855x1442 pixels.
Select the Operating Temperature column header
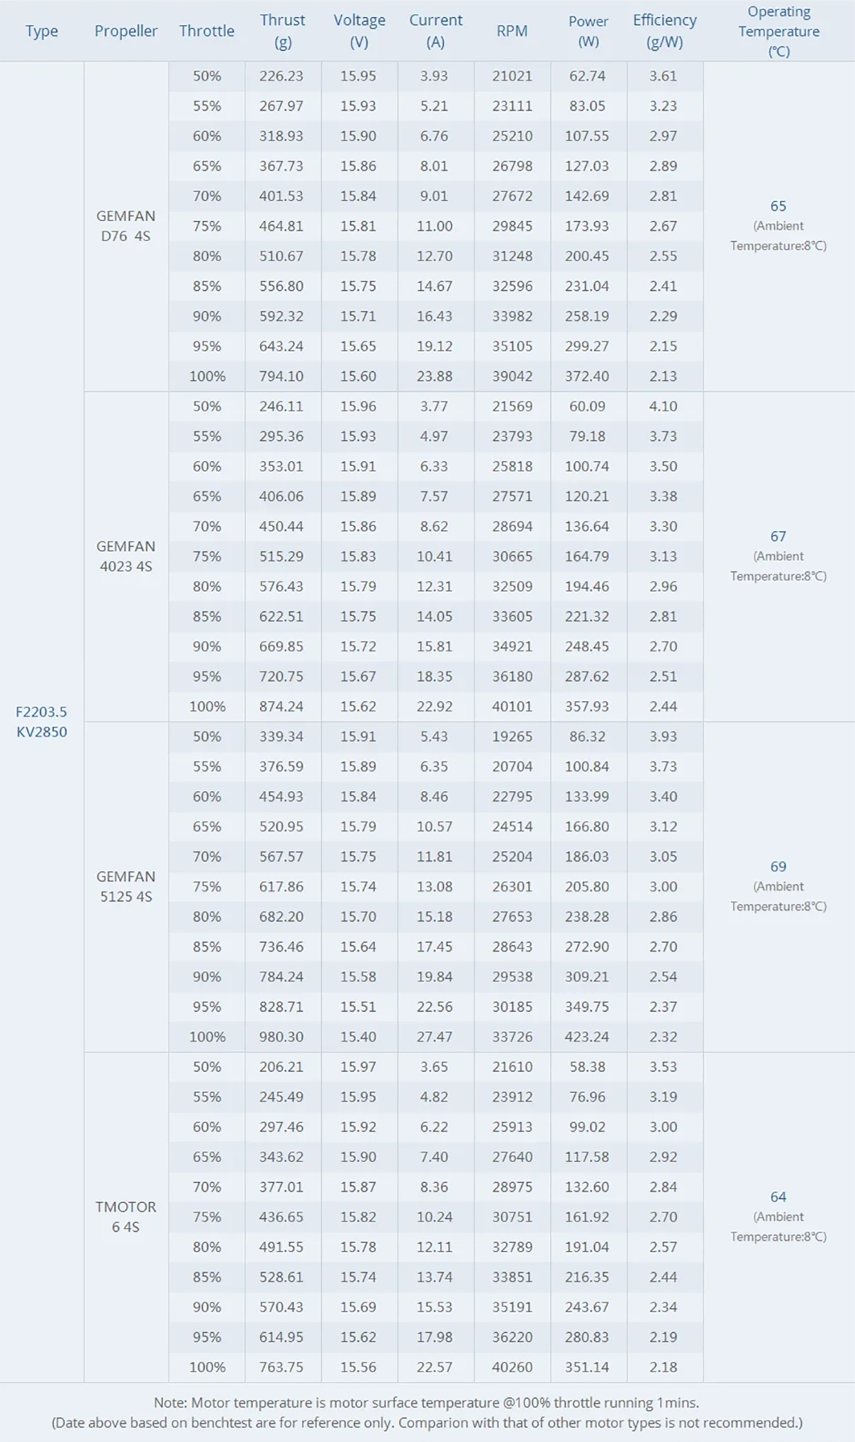click(779, 31)
